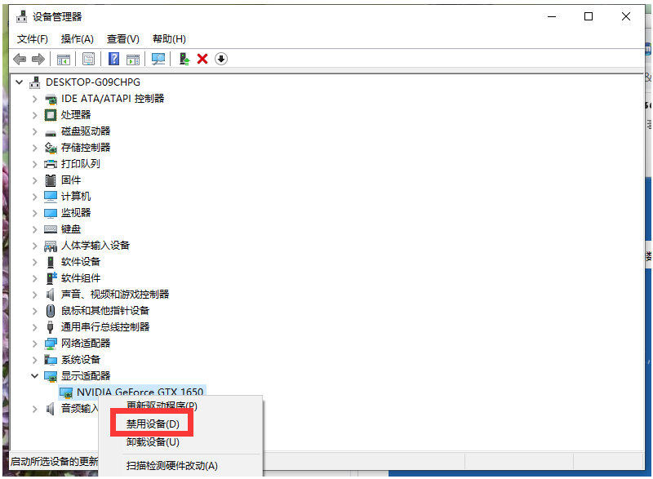Expand the 处理器 category
This screenshot has height=479, width=653.
click(x=34, y=115)
